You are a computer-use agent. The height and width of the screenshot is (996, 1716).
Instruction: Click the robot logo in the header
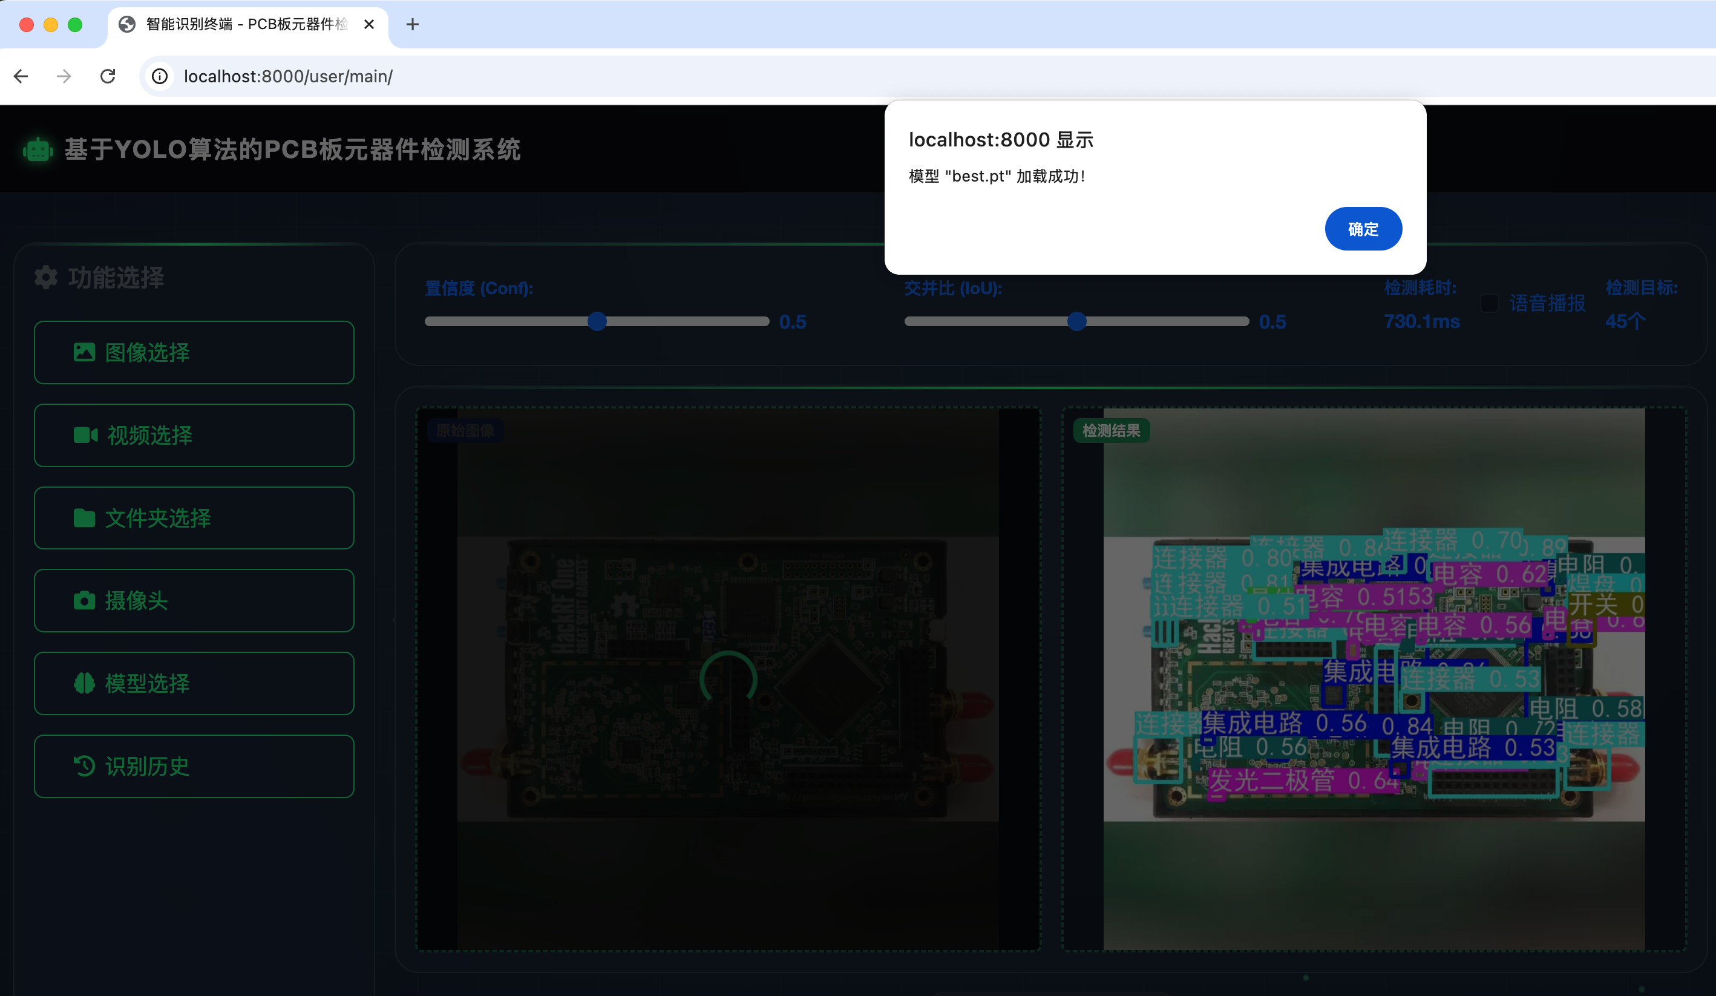38,149
